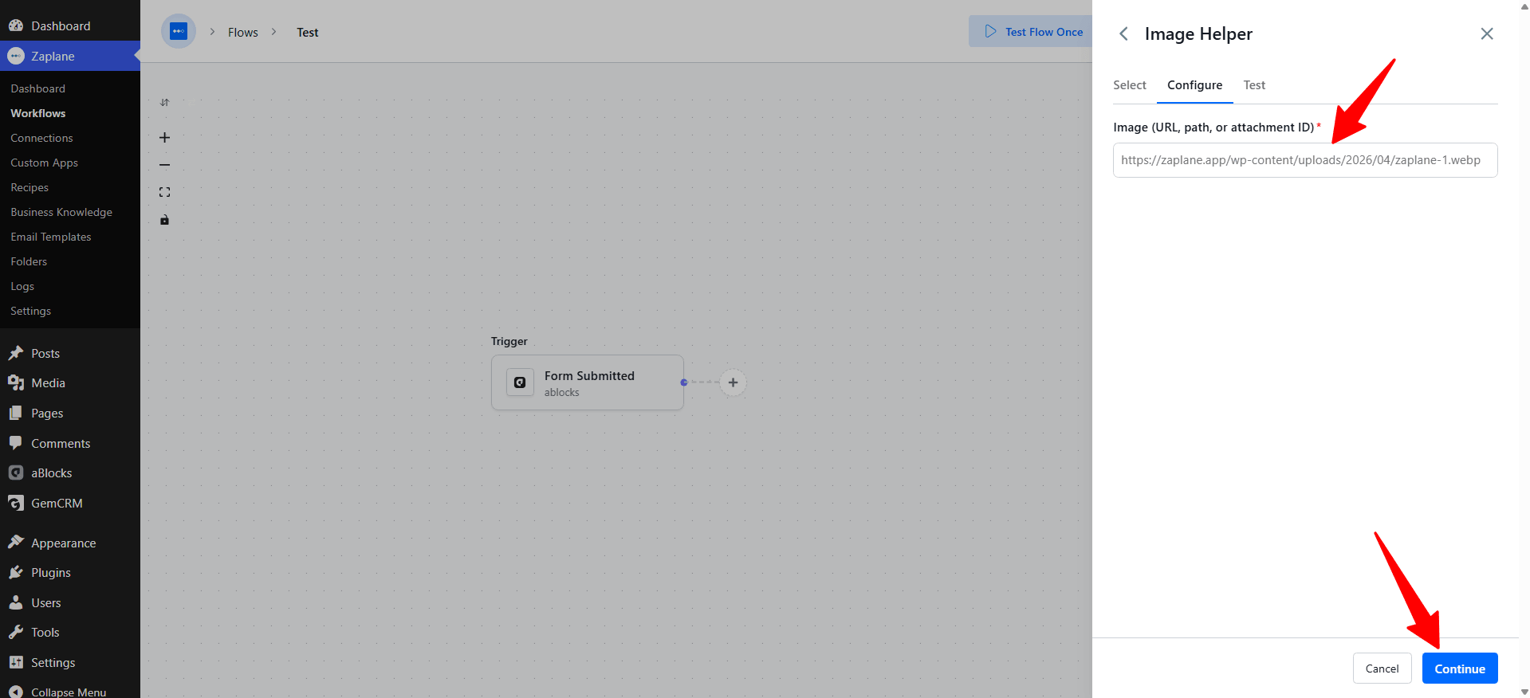The height and width of the screenshot is (698, 1530).
Task: Select the Form Submitted trigger node
Action: click(x=588, y=382)
